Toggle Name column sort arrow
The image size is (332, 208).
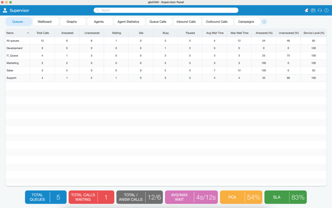(28, 33)
